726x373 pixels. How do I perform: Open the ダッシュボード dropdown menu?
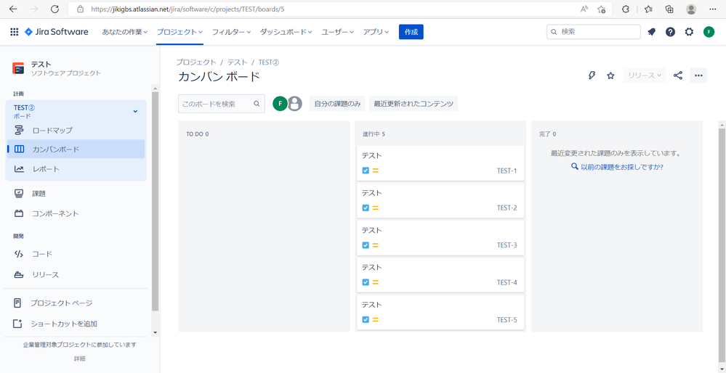tap(286, 32)
